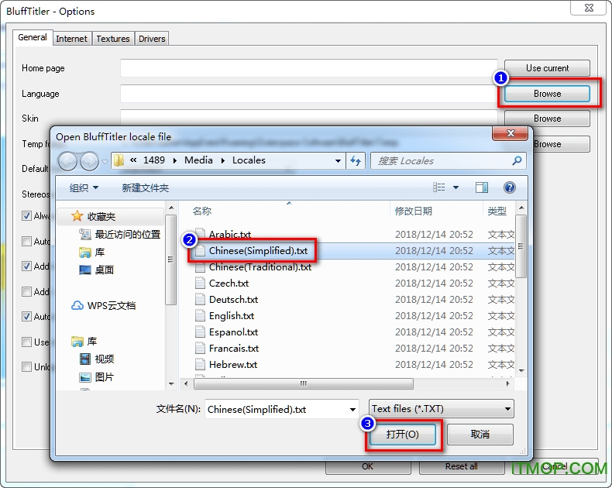
Task: Click Use current button in Options window
Action: [x=547, y=68]
